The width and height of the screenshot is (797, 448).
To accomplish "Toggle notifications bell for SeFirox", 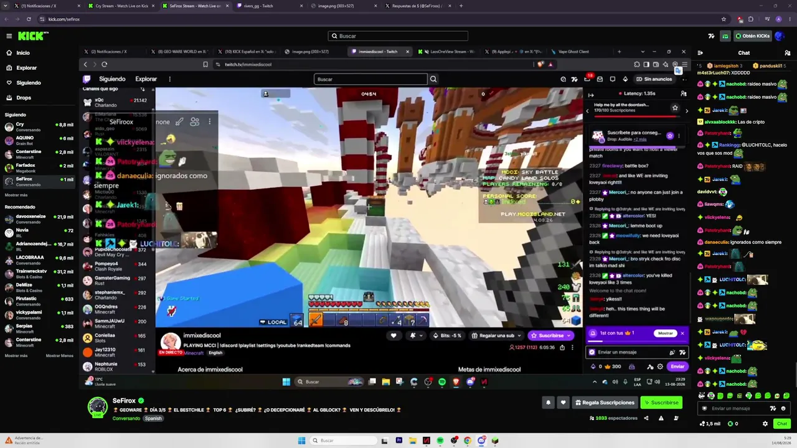I will click(549, 403).
